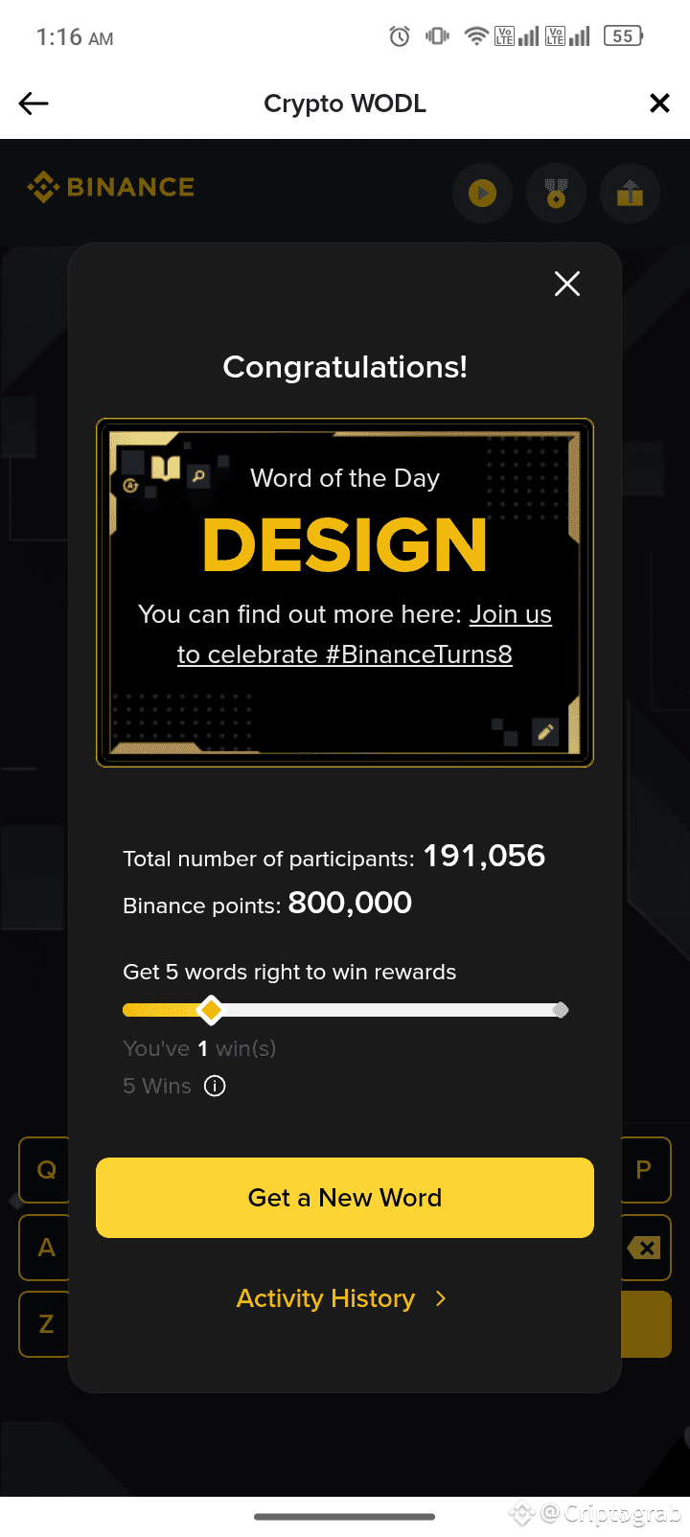Viewport: 690px width, 1537px height.
Task: Tap the Z keyboard key
Action: pyautogui.click(x=45, y=1324)
